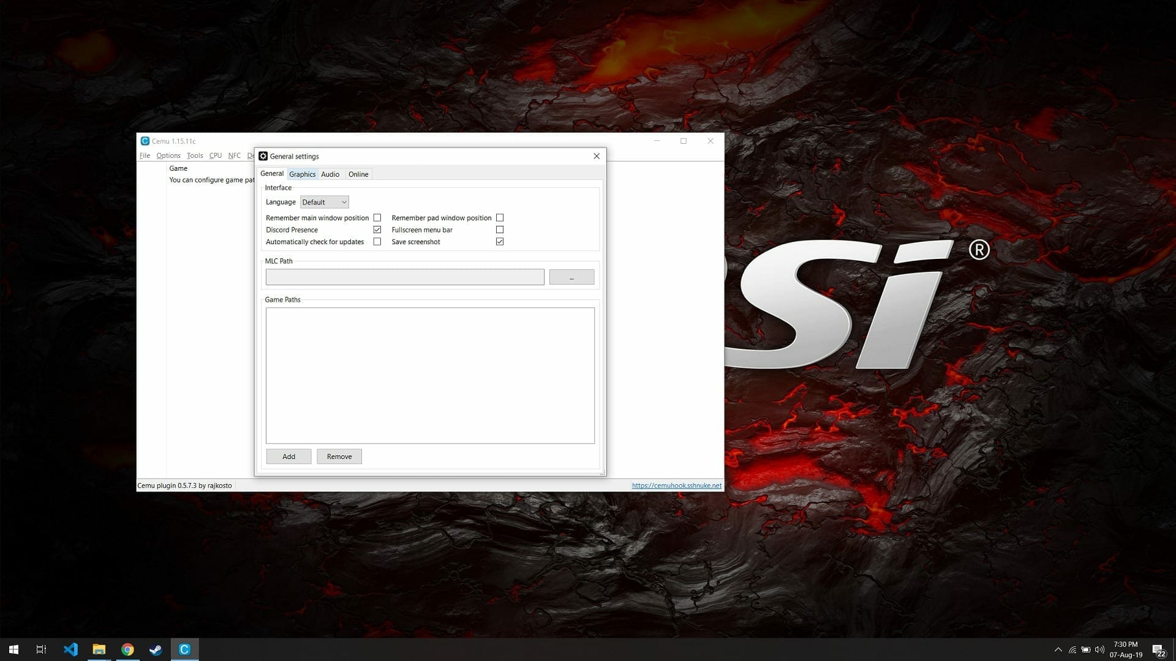
Task: Expand the Language dropdown
Action: coord(325,202)
